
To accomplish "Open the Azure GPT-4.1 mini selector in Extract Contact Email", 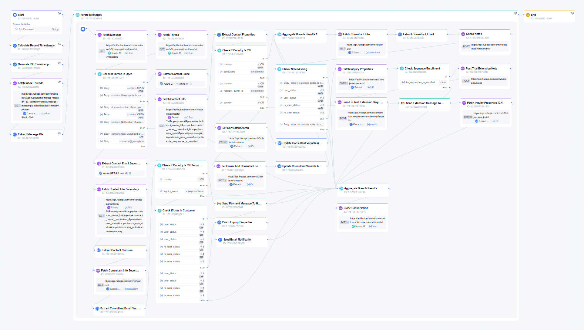I will tap(174, 84).
